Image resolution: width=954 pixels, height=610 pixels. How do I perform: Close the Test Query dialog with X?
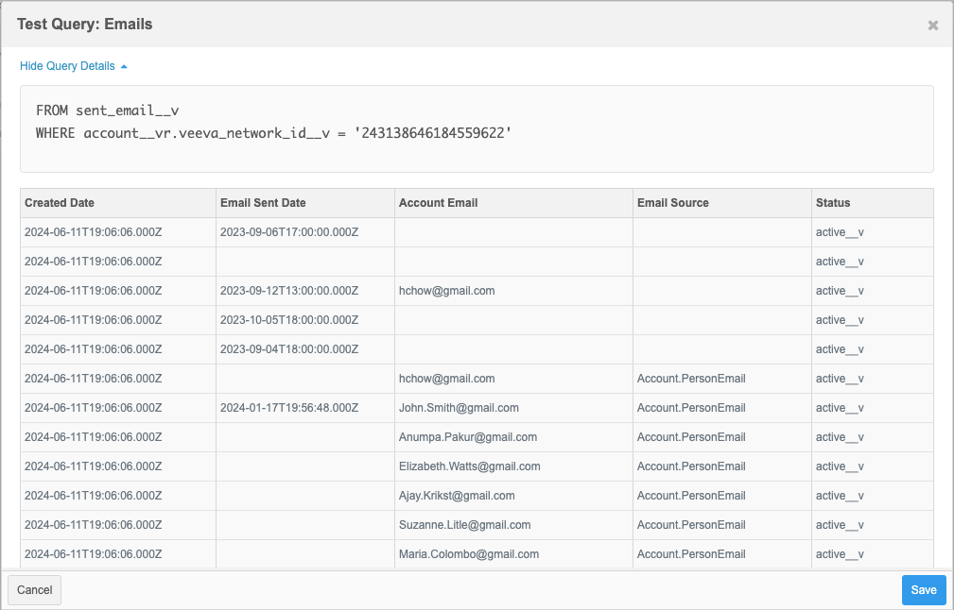pyautogui.click(x=932, y=25)
